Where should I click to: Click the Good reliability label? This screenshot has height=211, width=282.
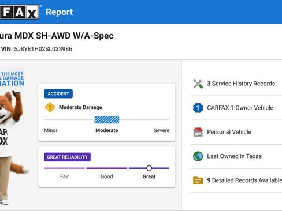click(x=107, y=176)
